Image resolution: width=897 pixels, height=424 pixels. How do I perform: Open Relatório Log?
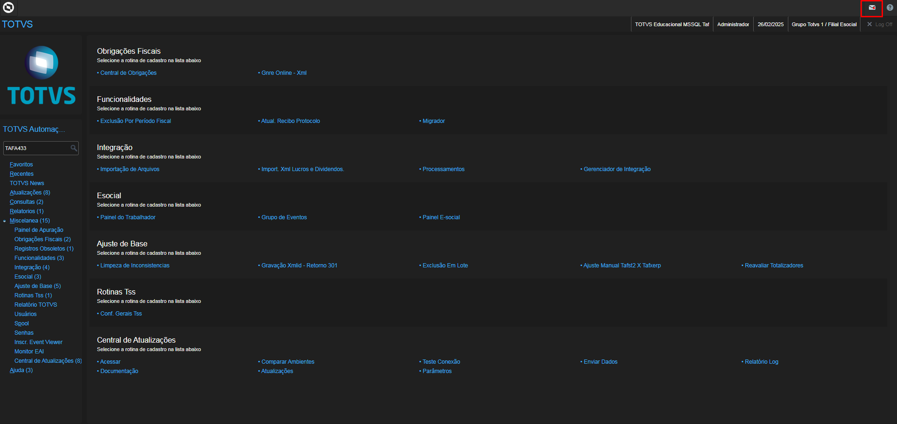point(762,362)
